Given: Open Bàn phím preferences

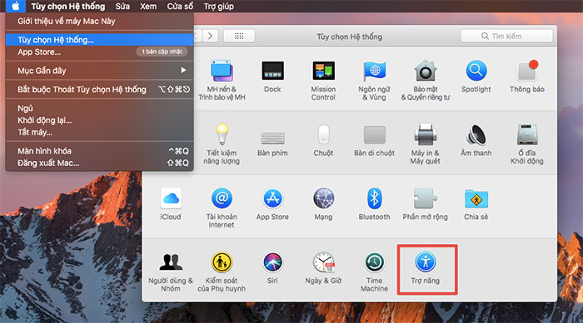Looking at the screenshot, I should point(272,143).
